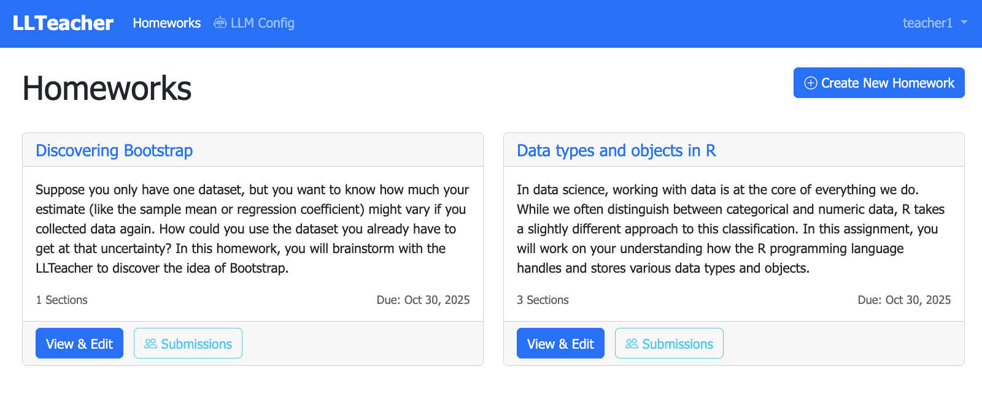
Task: Open the LLM Config nav item
Action: (x=262, y=23)
